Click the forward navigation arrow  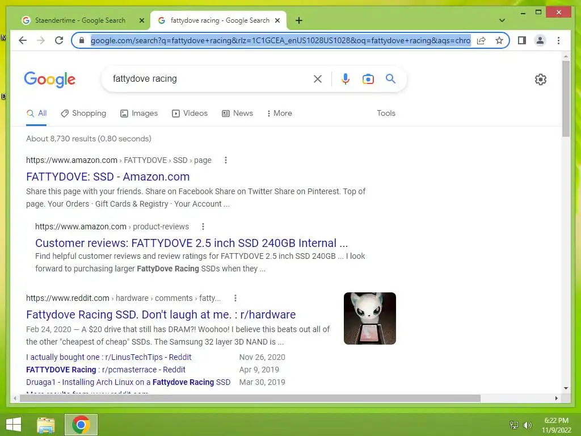[41, 40]
